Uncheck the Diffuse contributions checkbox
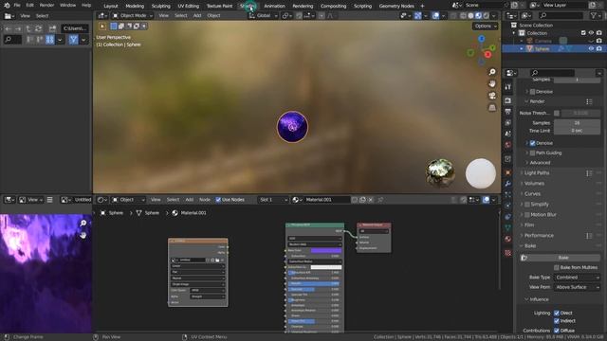This screenshot has width=607, height=341. point(557,331)
